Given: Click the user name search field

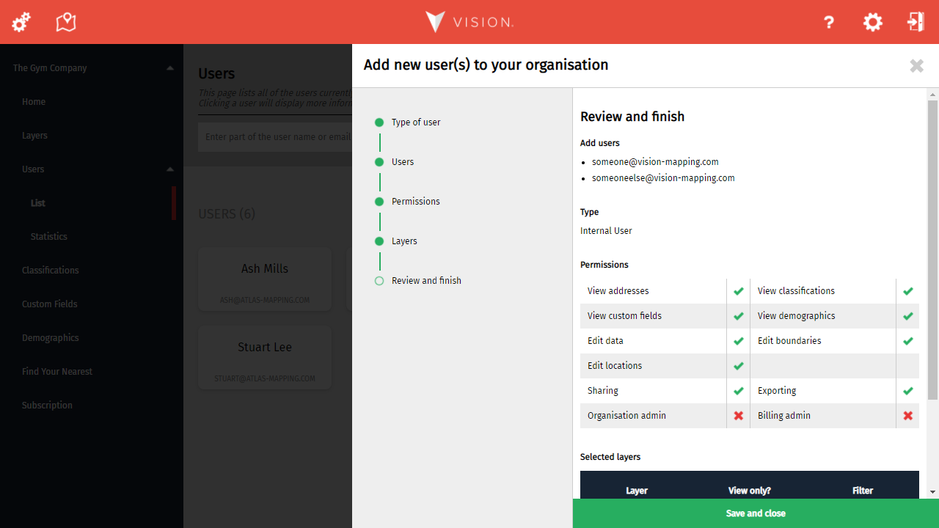Looking at the screenshot, I should pos(275,137).
